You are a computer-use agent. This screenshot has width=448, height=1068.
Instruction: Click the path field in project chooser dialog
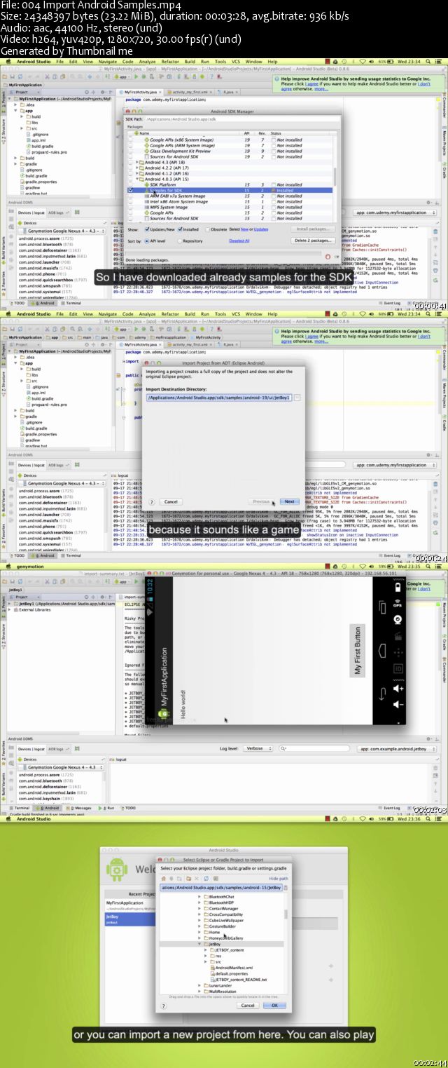221,888
